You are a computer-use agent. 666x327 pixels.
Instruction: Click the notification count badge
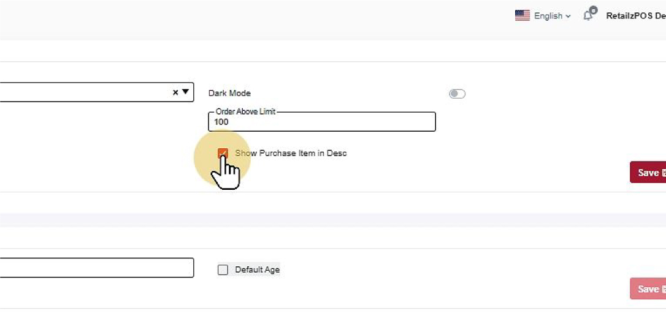[593, 10]
